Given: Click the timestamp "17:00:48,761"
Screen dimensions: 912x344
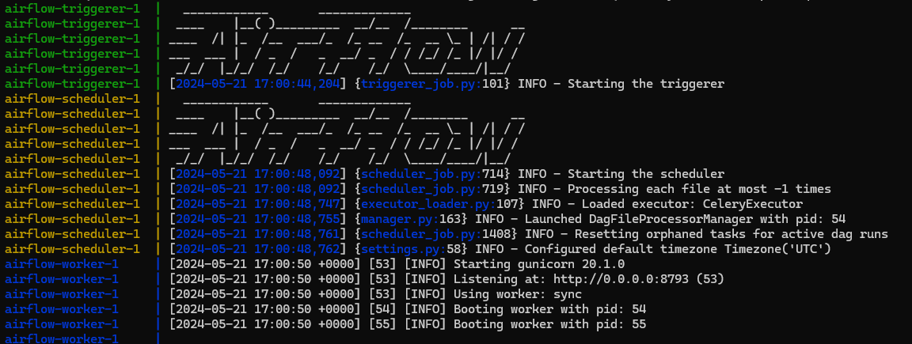Looking at the screenshot, I should [x=297, y=234].
